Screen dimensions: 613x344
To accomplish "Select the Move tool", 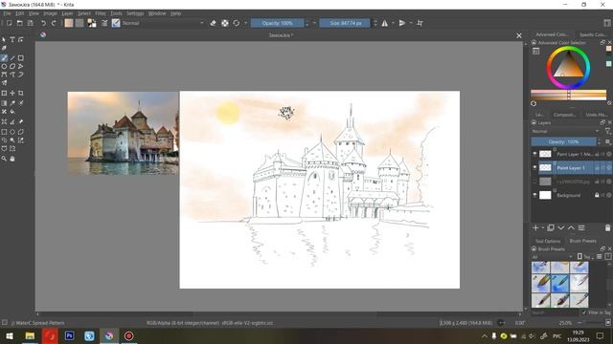I will coord(12,94).
